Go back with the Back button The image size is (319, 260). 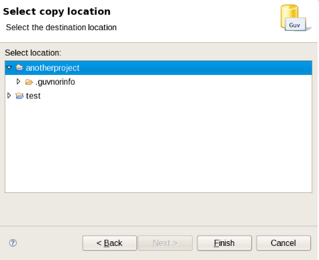[x=109, y=243]
